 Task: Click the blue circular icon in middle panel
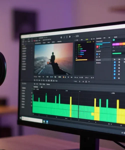tap(97, 54)
